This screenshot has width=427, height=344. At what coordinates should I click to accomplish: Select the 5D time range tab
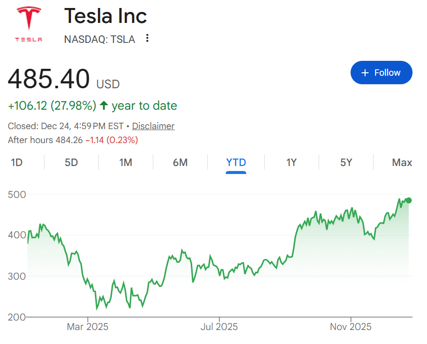point(71,163)
